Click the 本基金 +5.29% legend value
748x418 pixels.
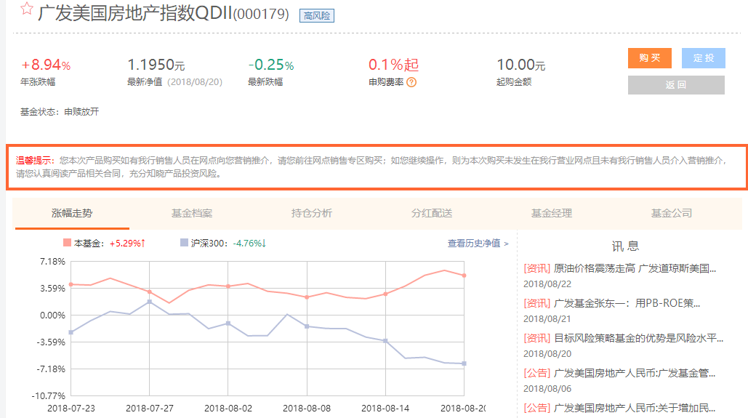click(x=127, y=244)
